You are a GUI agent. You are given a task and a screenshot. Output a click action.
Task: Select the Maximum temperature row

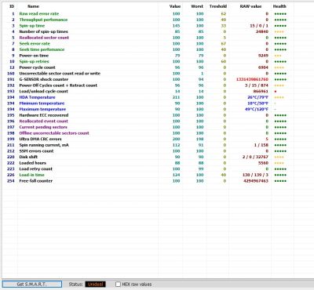coord(148,109)
